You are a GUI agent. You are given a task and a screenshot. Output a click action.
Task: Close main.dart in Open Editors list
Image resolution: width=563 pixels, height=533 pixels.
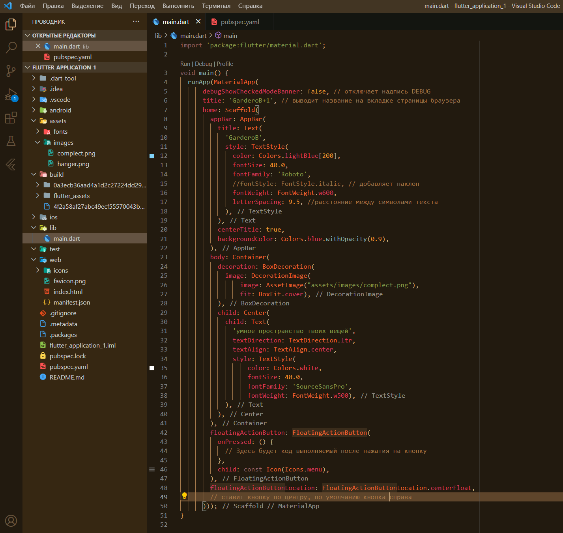pos(38,46)
